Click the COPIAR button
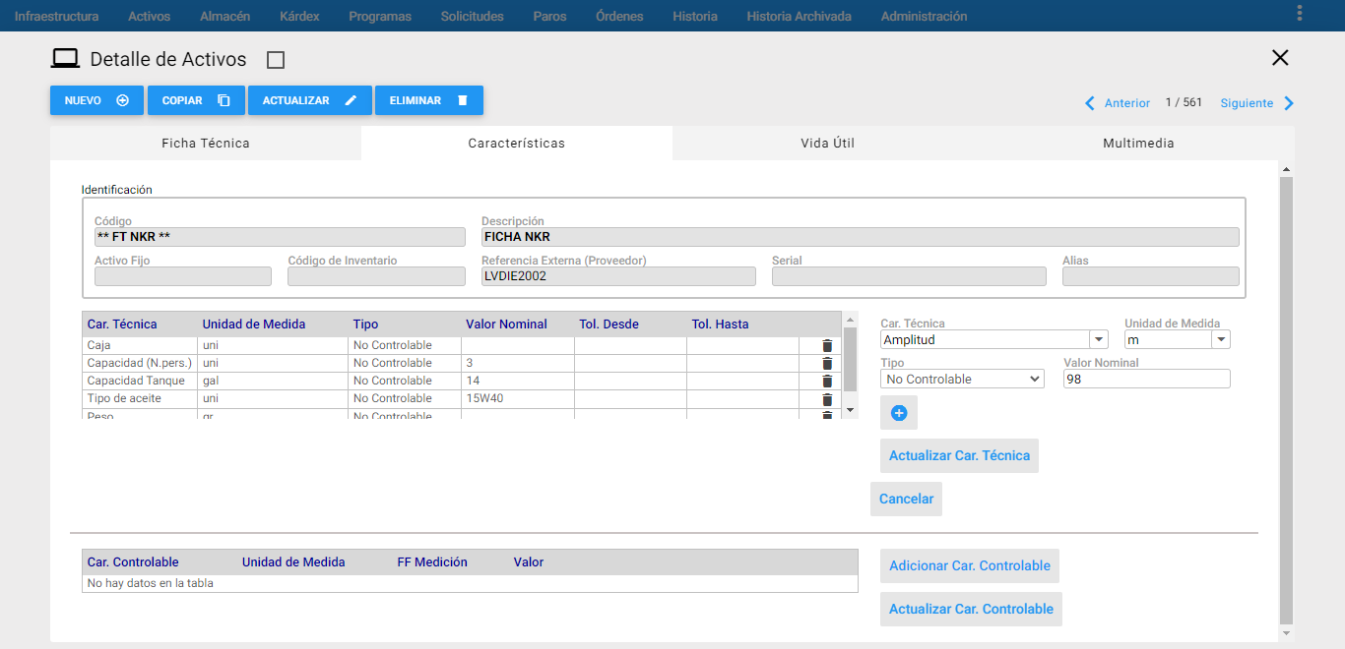1345x649 pixels. [196, 100]
